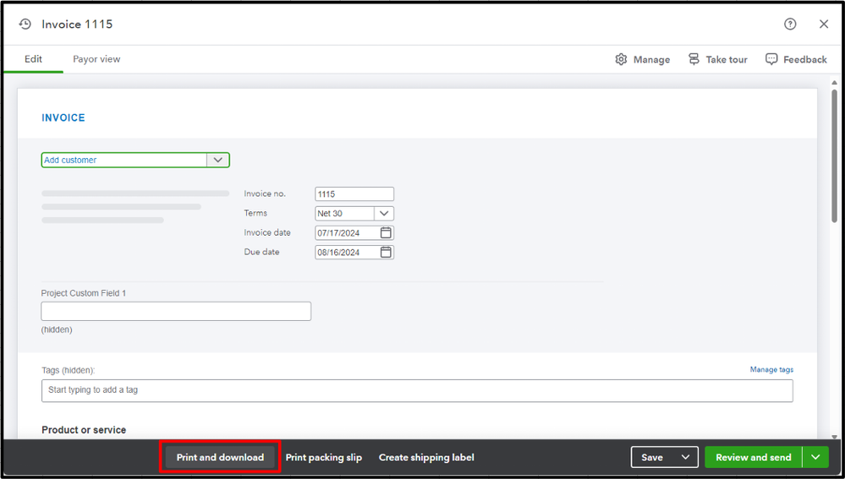Click the Project Custom Field 1 input
The width and height of the screenshot is (845, 479).
point(176,311)
